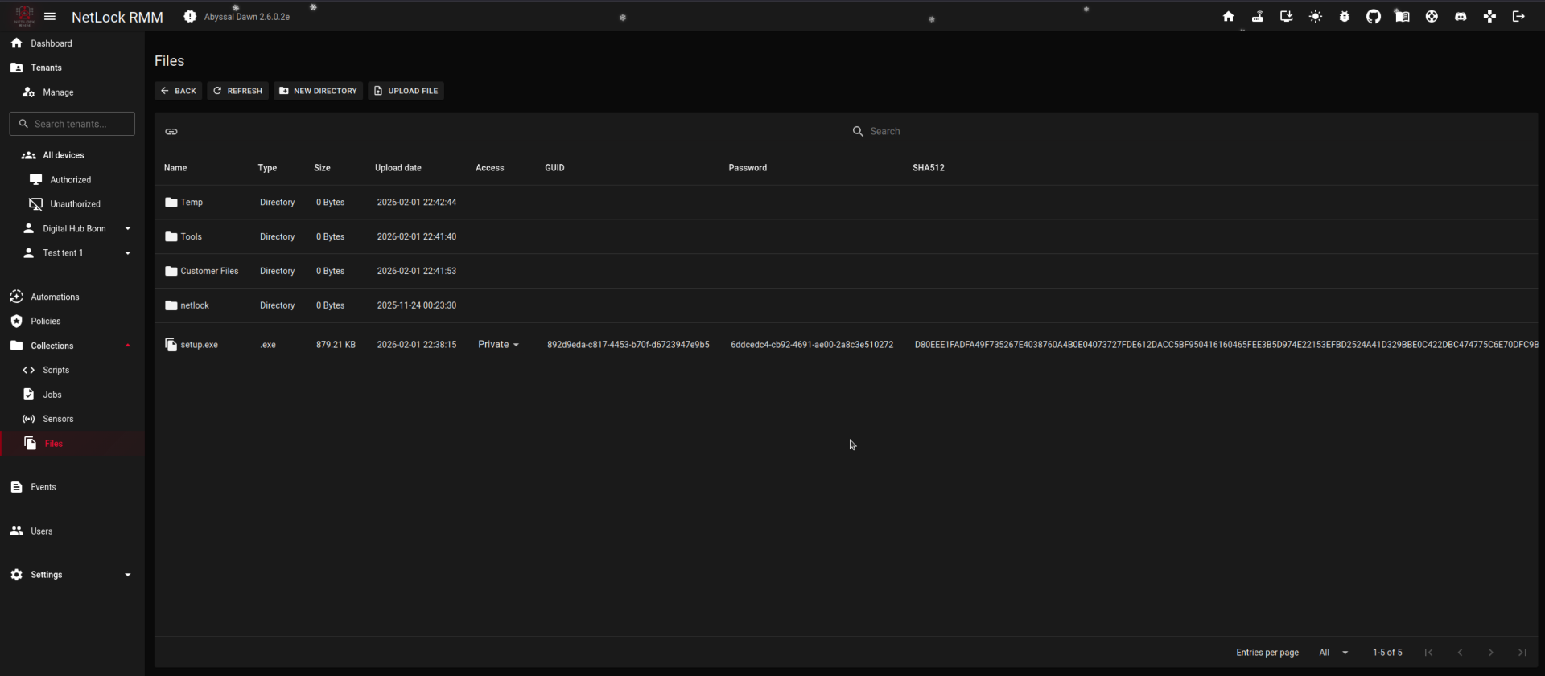Click the New Directory button
Viewport: 1545px width, 676px height.
[318, 91]
